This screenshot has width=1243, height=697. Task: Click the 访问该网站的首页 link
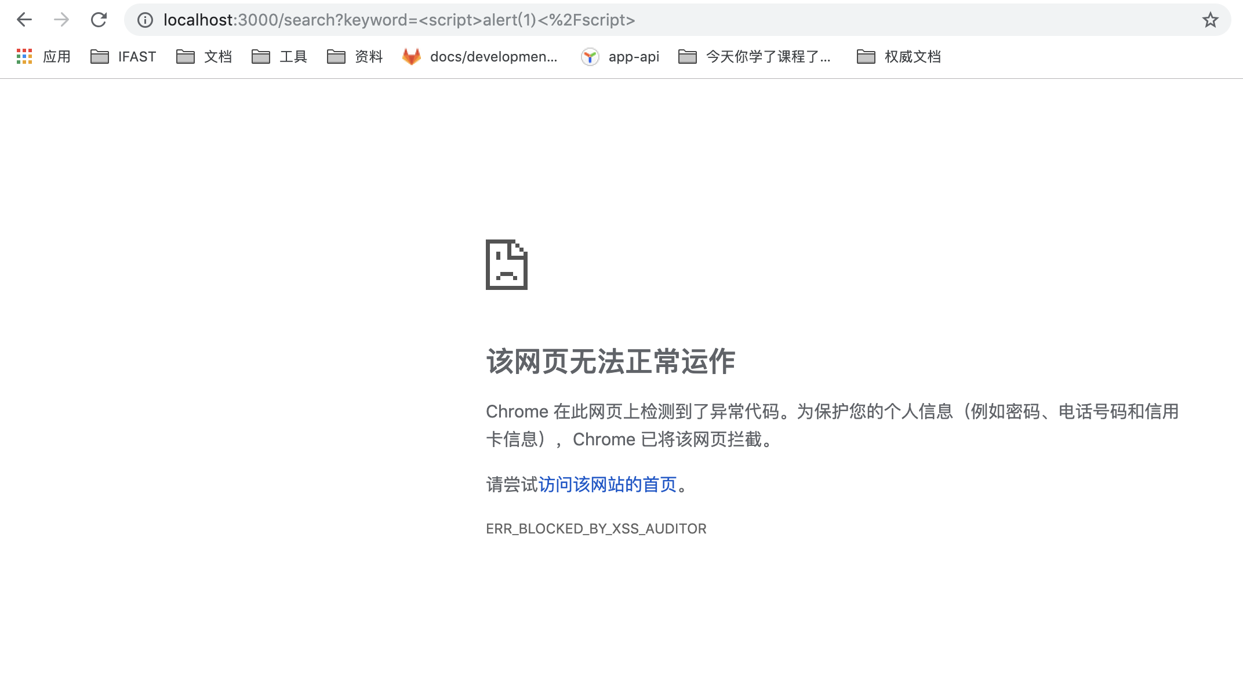click(608, 484)
